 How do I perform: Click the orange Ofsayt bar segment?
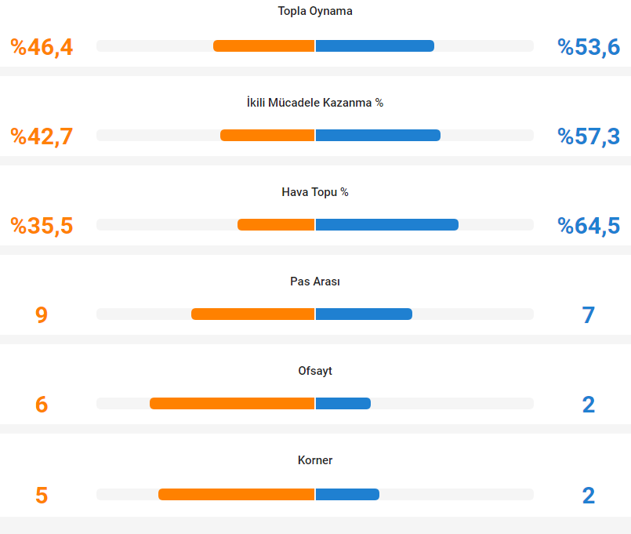coord(232,403)
